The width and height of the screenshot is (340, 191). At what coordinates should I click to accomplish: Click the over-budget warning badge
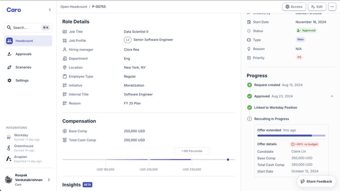point(305,144)
